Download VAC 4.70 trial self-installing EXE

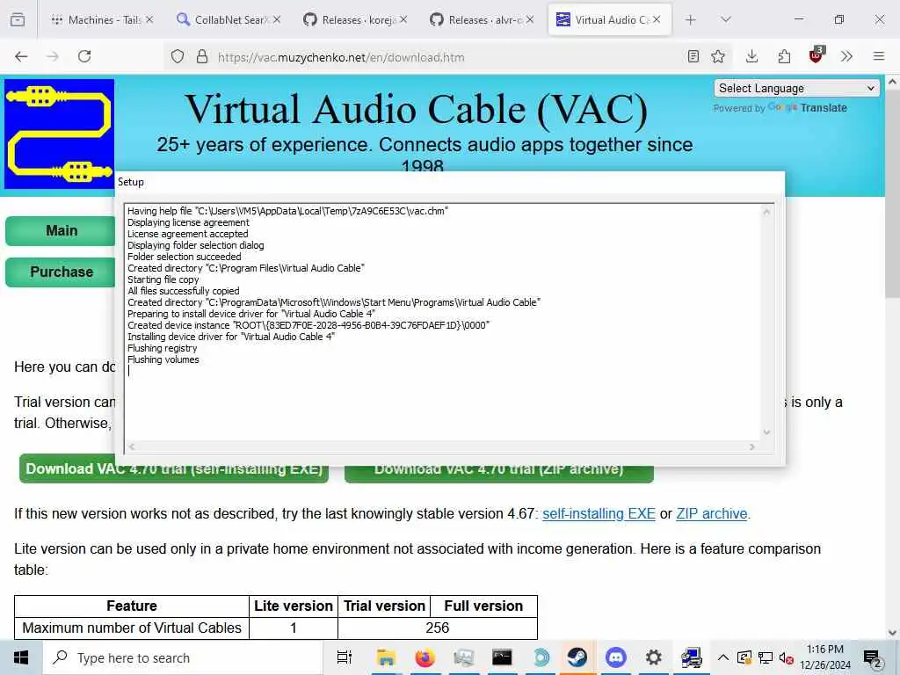pyautogui.click(x=174, y=475)
